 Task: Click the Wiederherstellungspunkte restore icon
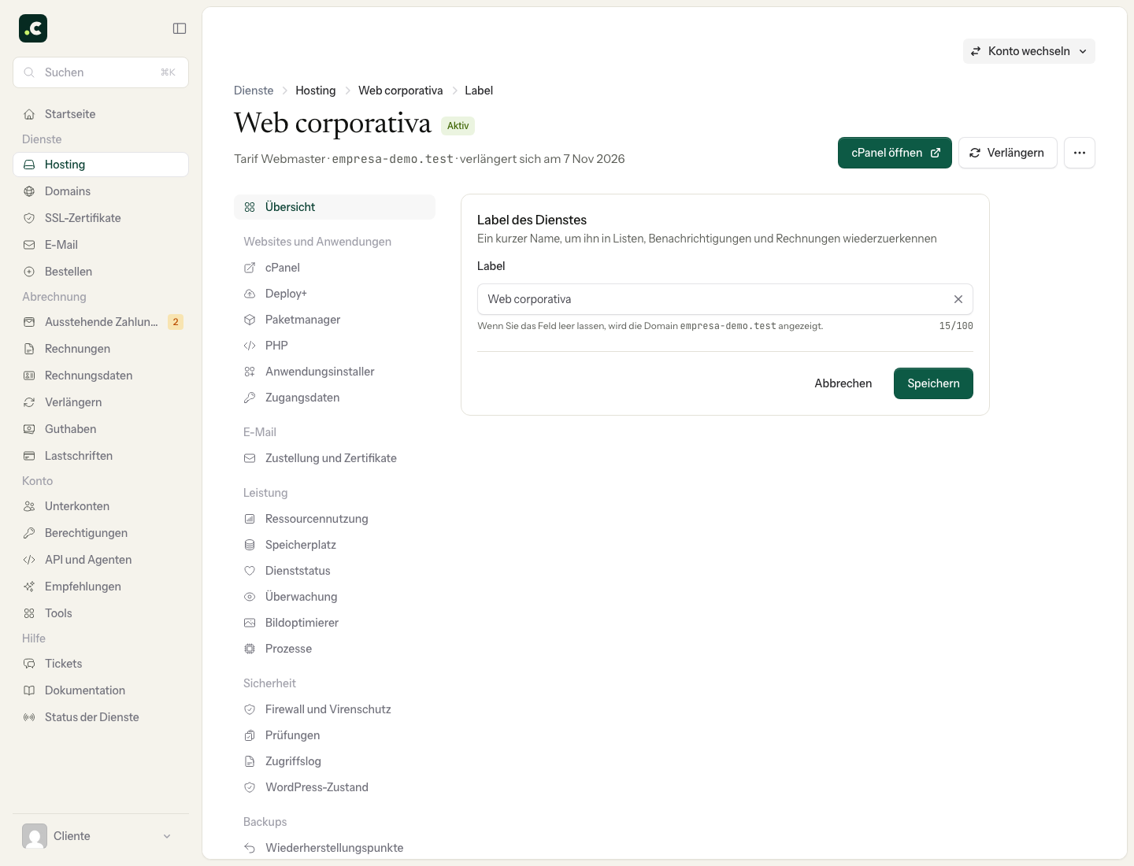(250, 848)
